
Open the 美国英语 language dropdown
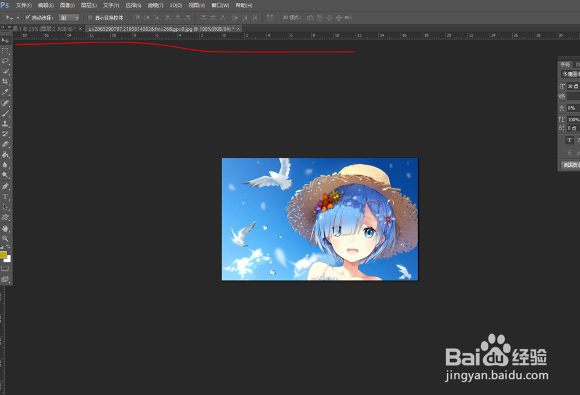pos(570,165)
